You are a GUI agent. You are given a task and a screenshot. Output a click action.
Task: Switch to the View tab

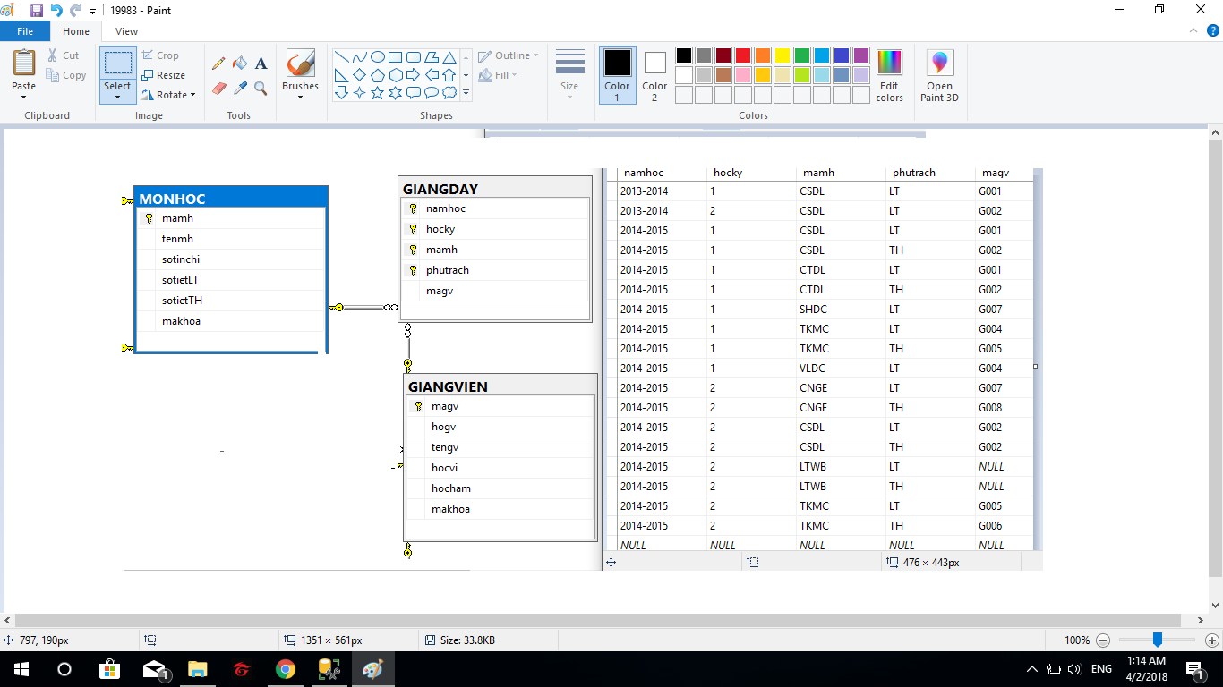(x=126, y=31)
